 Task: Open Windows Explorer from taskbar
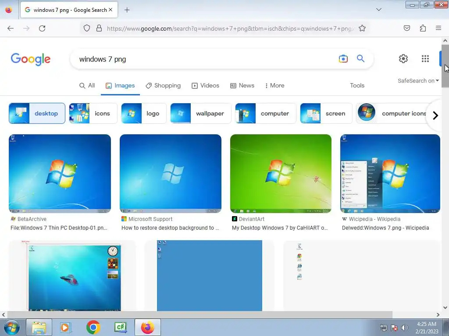coord(39,327)
